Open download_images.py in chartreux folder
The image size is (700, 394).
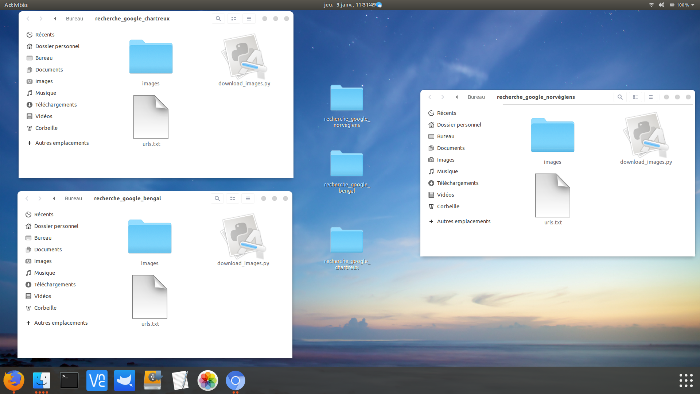click(x=244, y=58)
